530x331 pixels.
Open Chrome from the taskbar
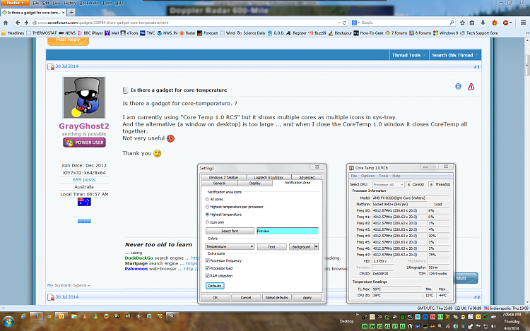point(49,316)
